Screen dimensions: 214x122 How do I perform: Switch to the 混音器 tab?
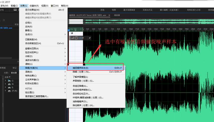click(x=117, y=15)
